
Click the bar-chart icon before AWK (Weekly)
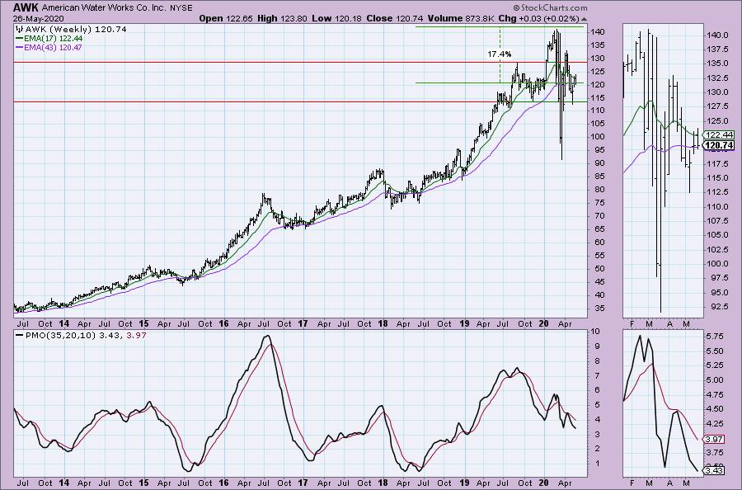[x=20, y=30]
